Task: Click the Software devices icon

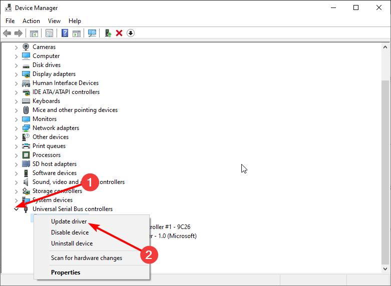Action: point(26,173)
